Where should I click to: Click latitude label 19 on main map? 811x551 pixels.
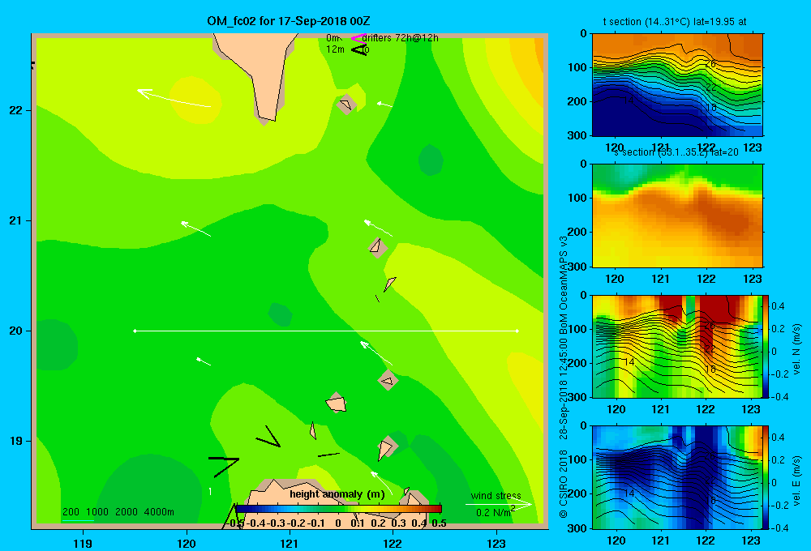click(x=15, y=441)
